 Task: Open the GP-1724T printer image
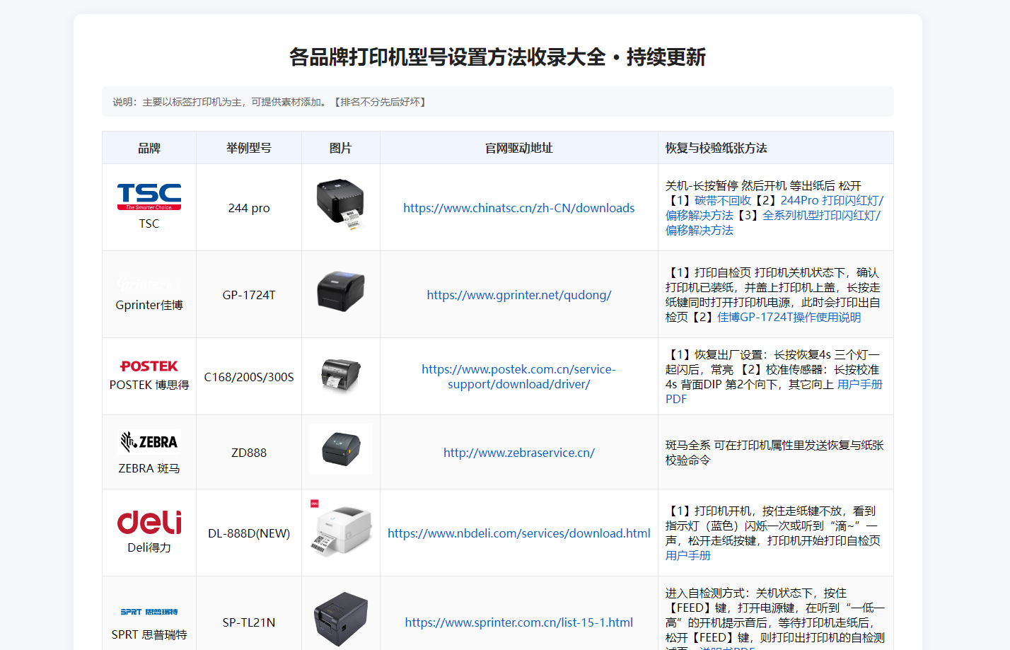coord(340,291)
